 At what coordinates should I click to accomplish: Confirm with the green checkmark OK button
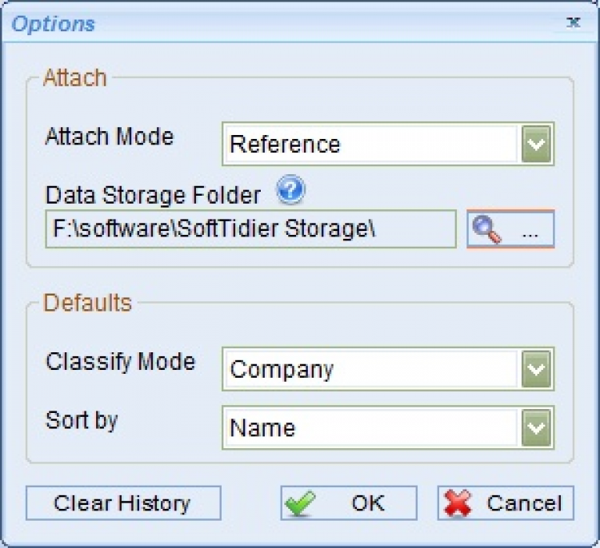click(349, 503)
